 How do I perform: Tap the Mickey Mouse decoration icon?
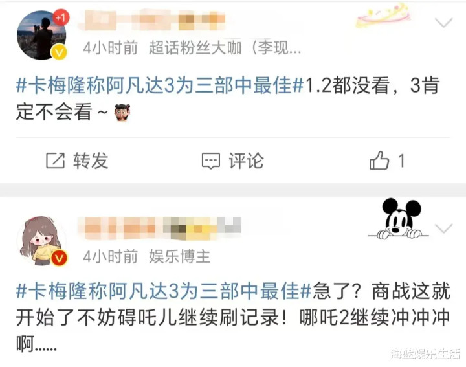click(x=398, y=219)
